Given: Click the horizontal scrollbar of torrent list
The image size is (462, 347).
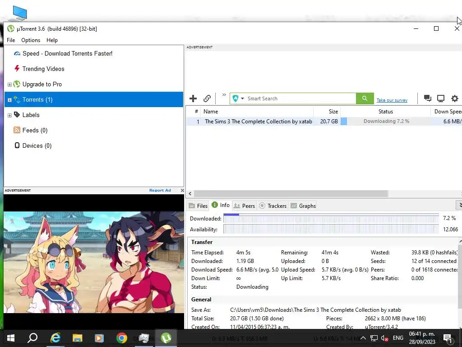Looking at the screenshot, I should pyautogui.click(x=291, y=193).
